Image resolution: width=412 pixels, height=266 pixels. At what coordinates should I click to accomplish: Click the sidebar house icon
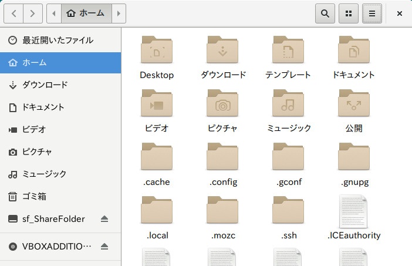tap(12, 63)
